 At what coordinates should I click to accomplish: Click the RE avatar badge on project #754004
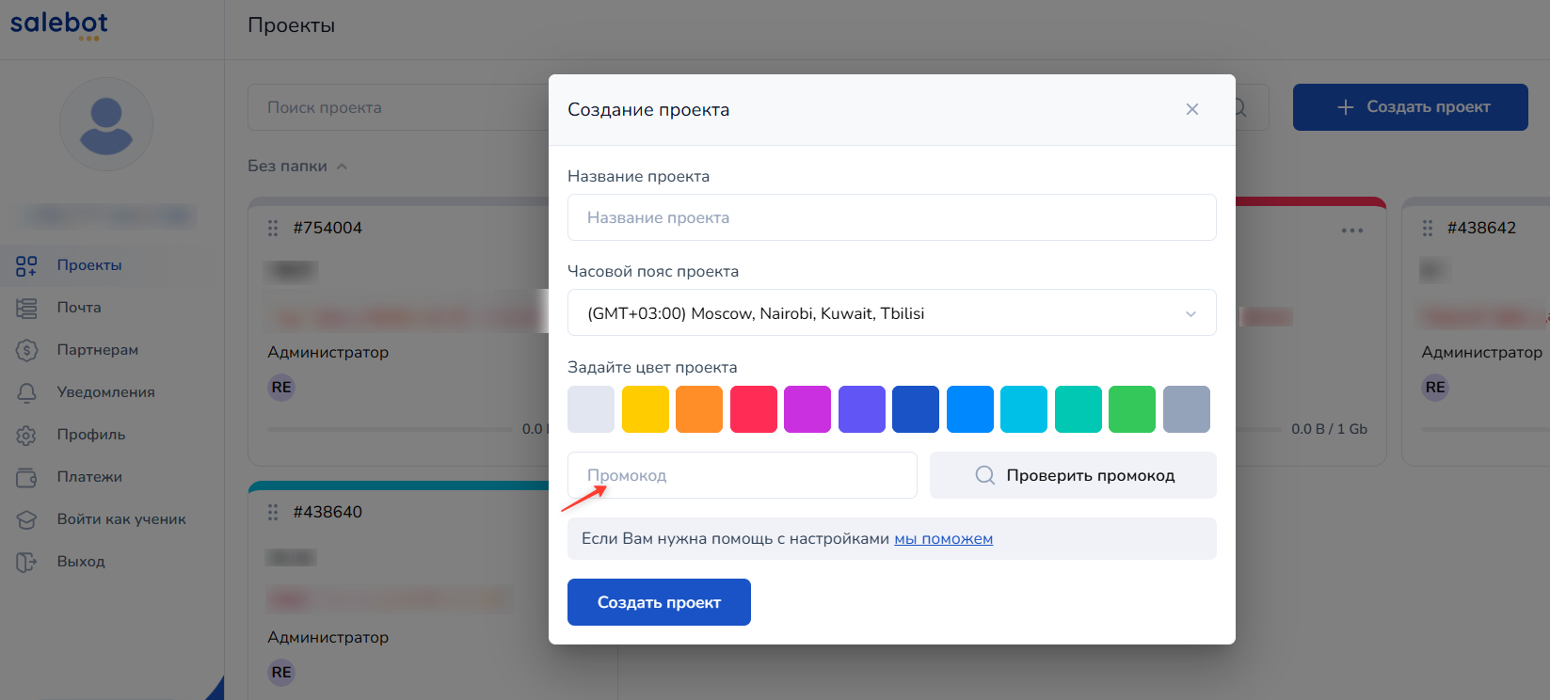pos(281,388)
